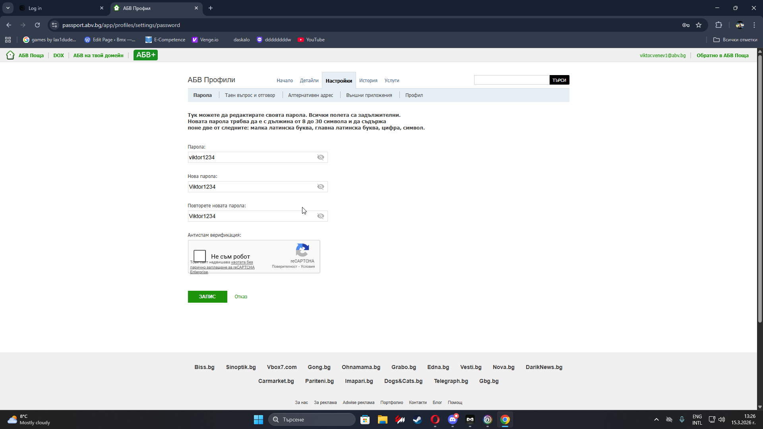Select the Парола sub-tab
Image resolution: width=763 pixels, height=429 pixels.
tap(203, 95)
